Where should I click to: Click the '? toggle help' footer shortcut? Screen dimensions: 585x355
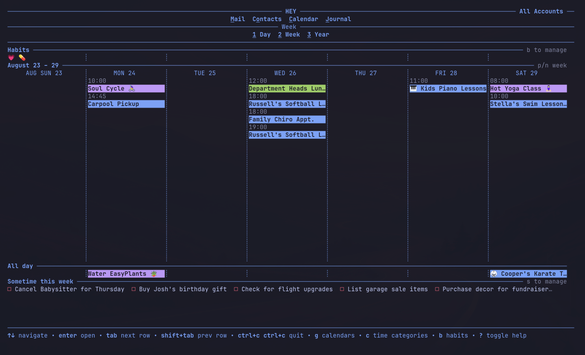coord(503,336)
